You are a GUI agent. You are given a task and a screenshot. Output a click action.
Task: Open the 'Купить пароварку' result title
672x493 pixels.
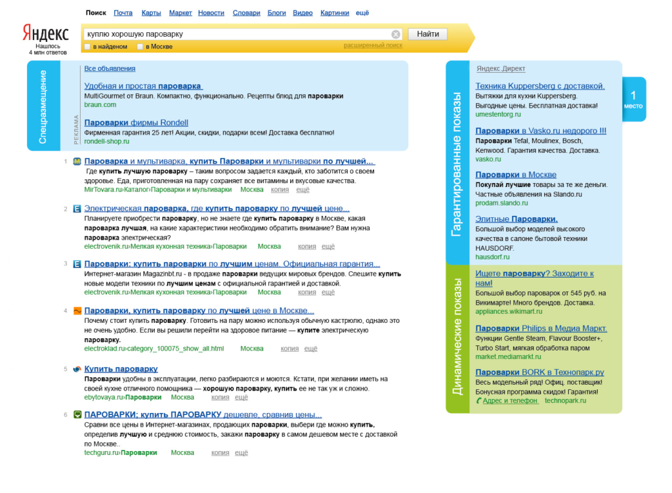click(121, 369)
